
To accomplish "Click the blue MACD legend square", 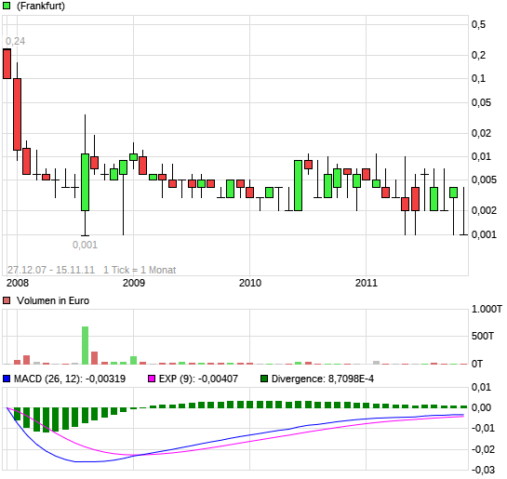I will click(7, 379).
